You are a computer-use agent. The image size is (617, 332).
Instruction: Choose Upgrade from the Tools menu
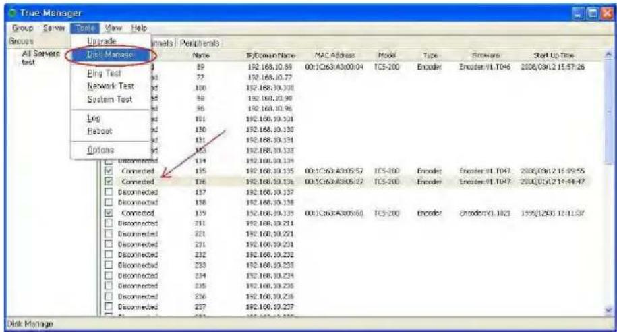[x=102, y=41]
